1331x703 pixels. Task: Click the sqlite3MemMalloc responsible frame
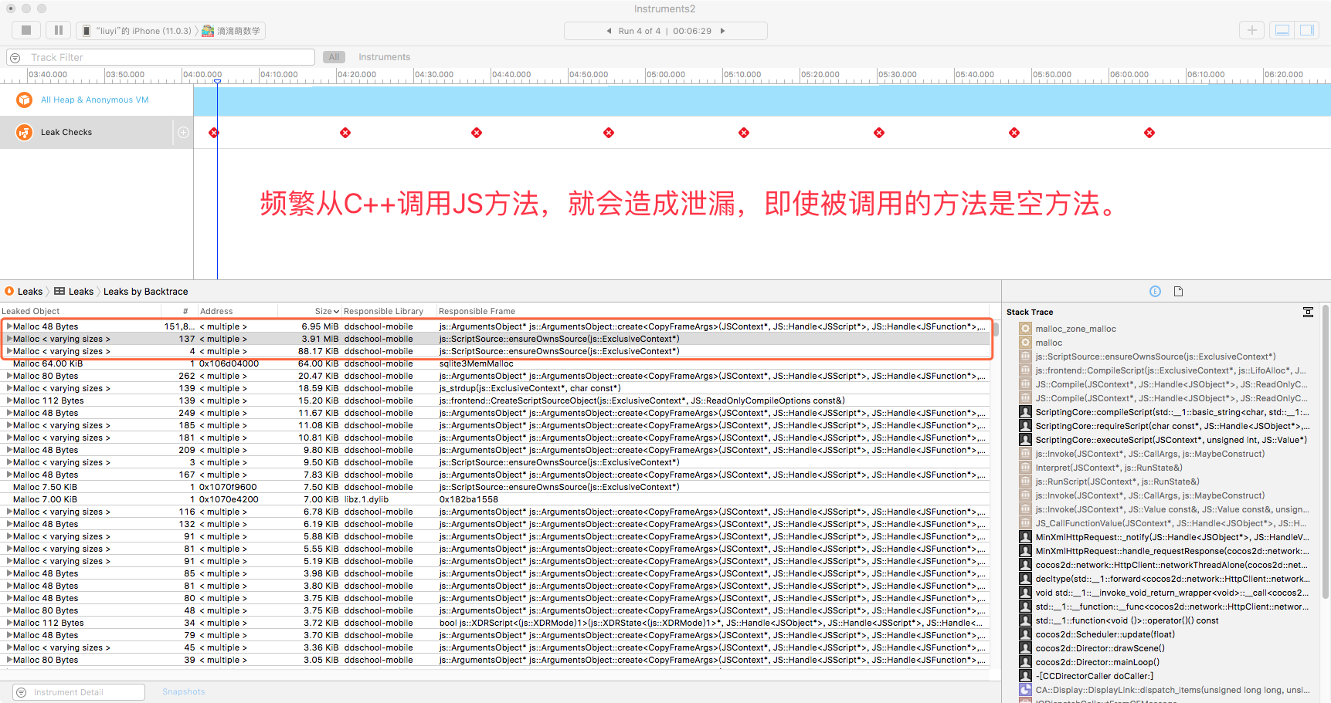(x=477, y=363)
